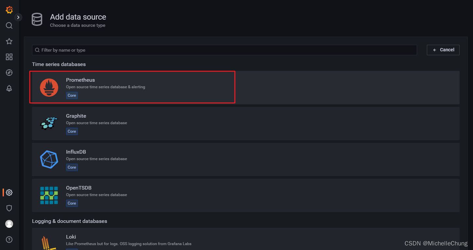Open the Grafana home logo
This screenshot has width=473, height=250.
(9, 10)
